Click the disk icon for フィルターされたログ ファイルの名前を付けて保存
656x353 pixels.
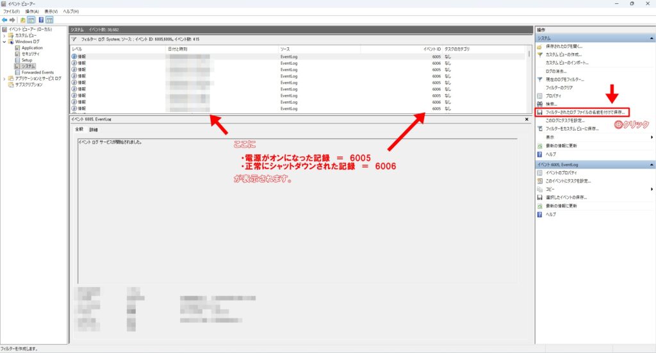pos(539,112)
